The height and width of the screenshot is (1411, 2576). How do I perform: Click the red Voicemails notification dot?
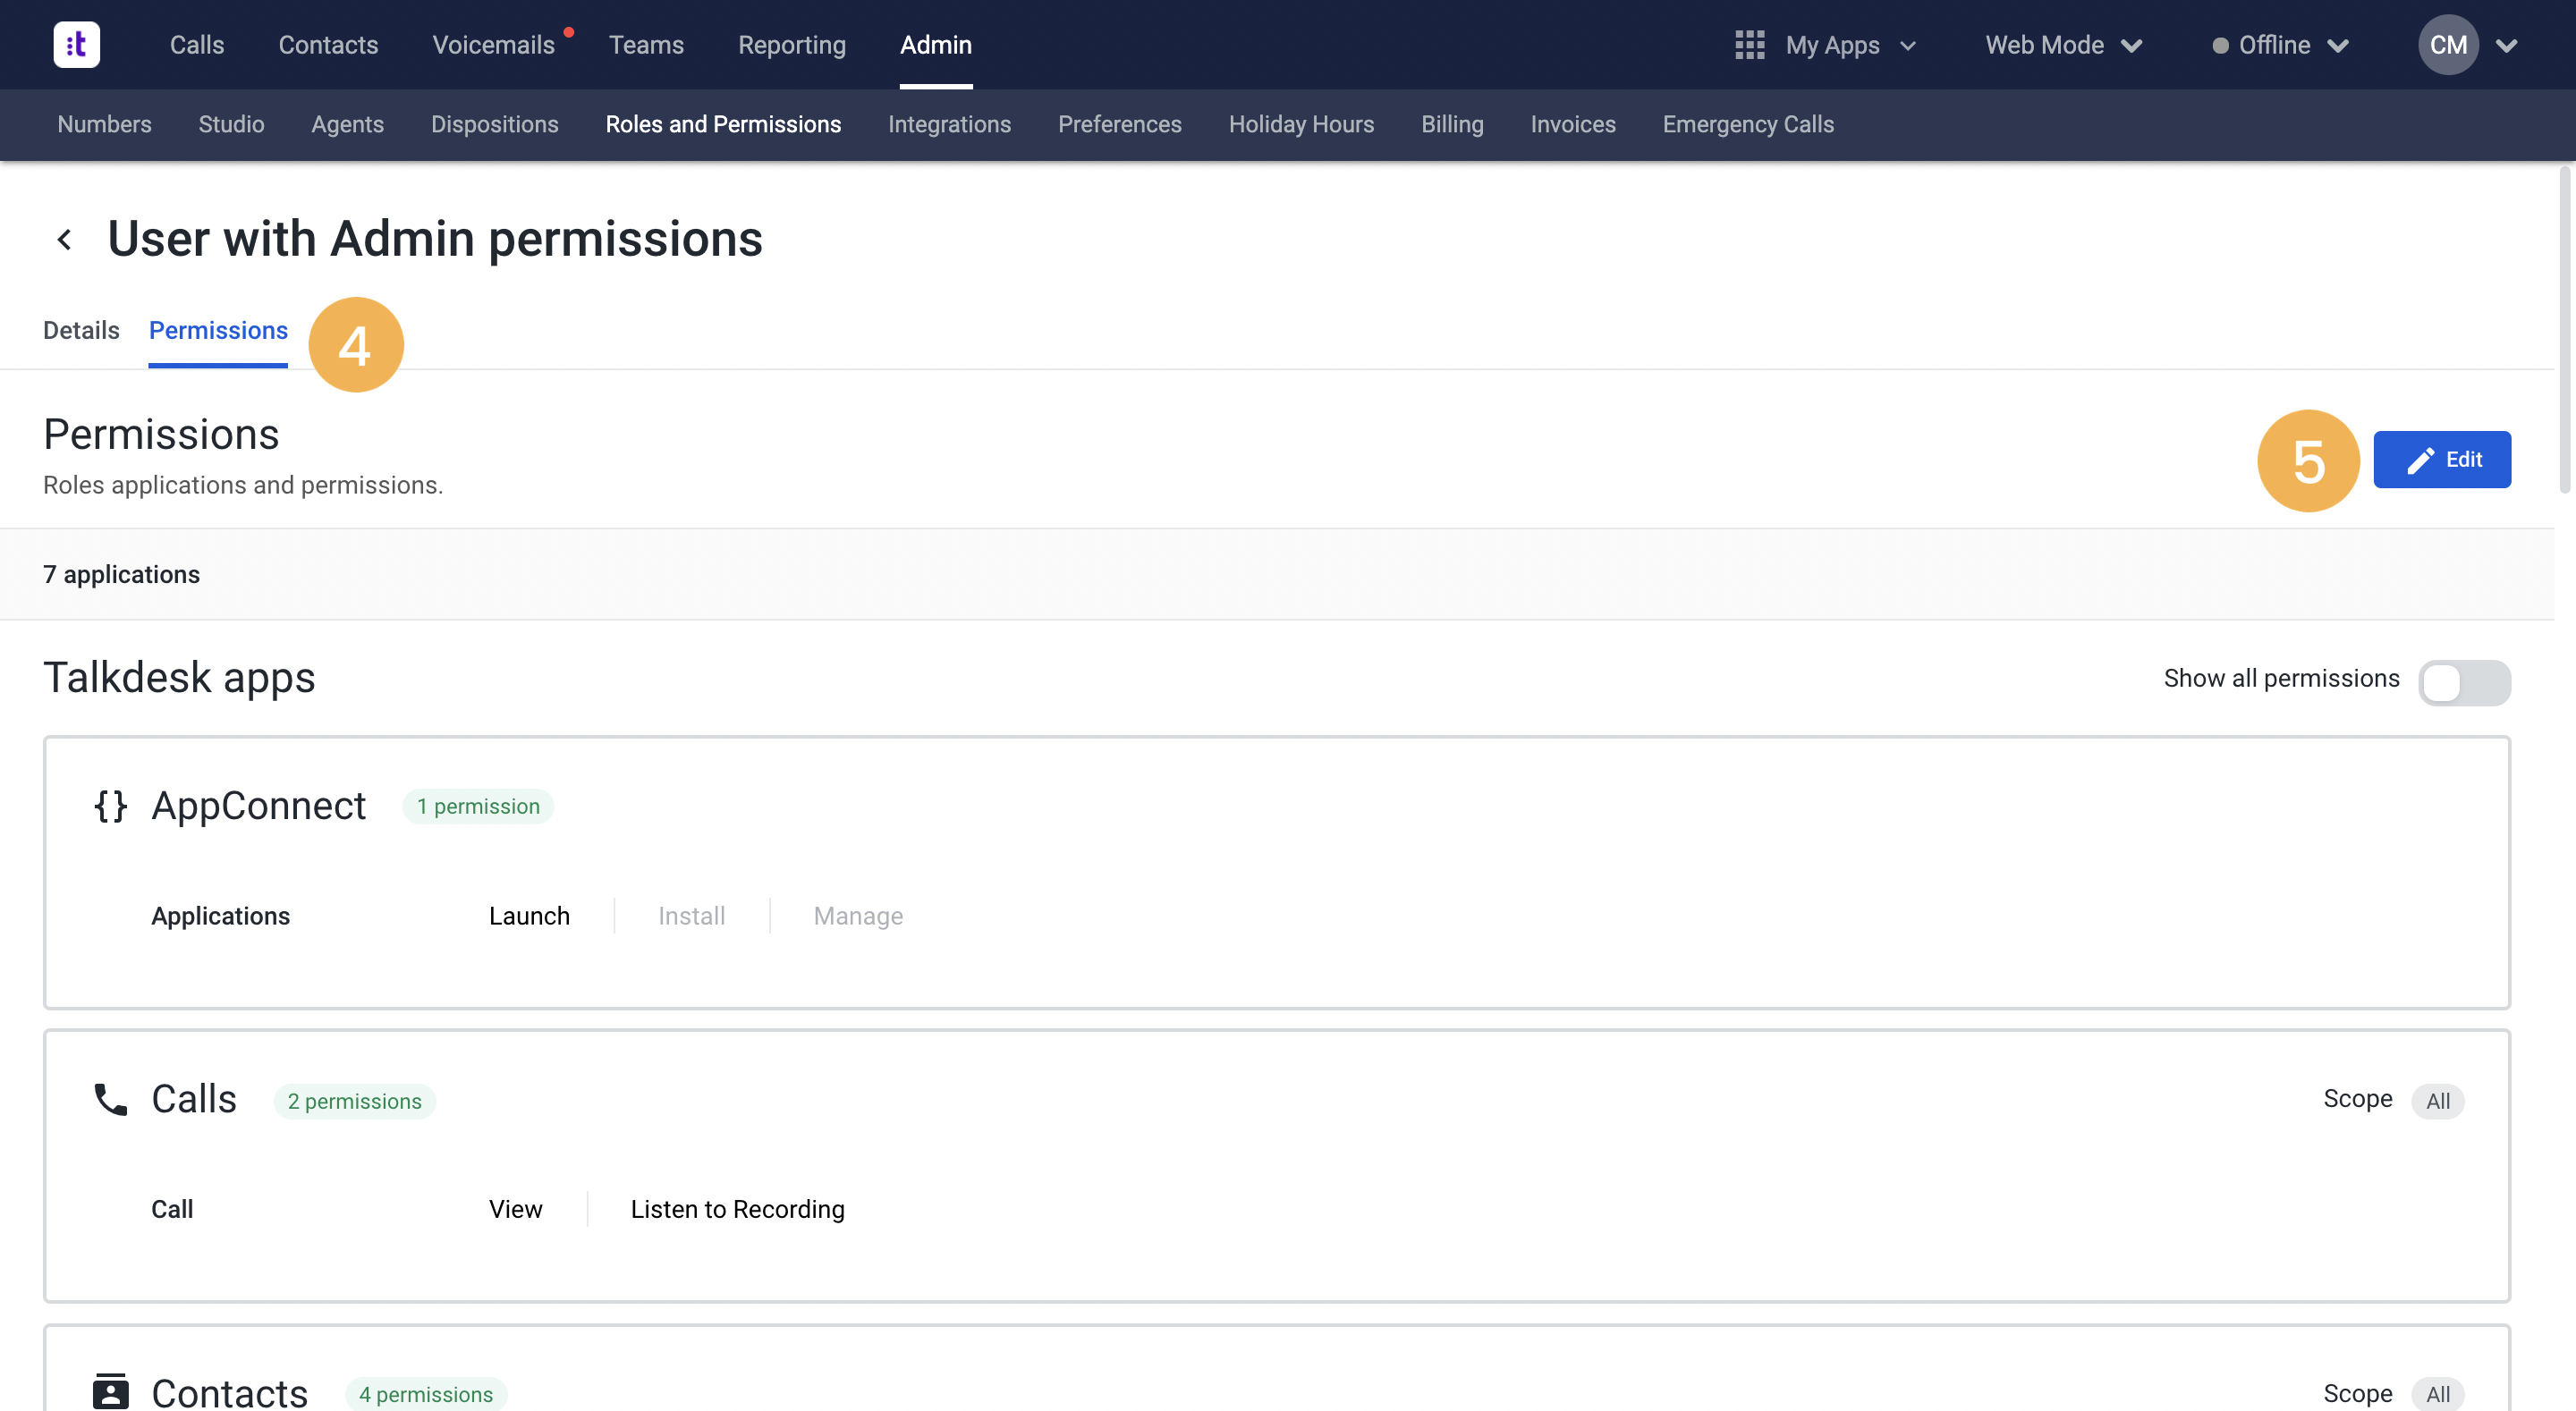[569, 32]
